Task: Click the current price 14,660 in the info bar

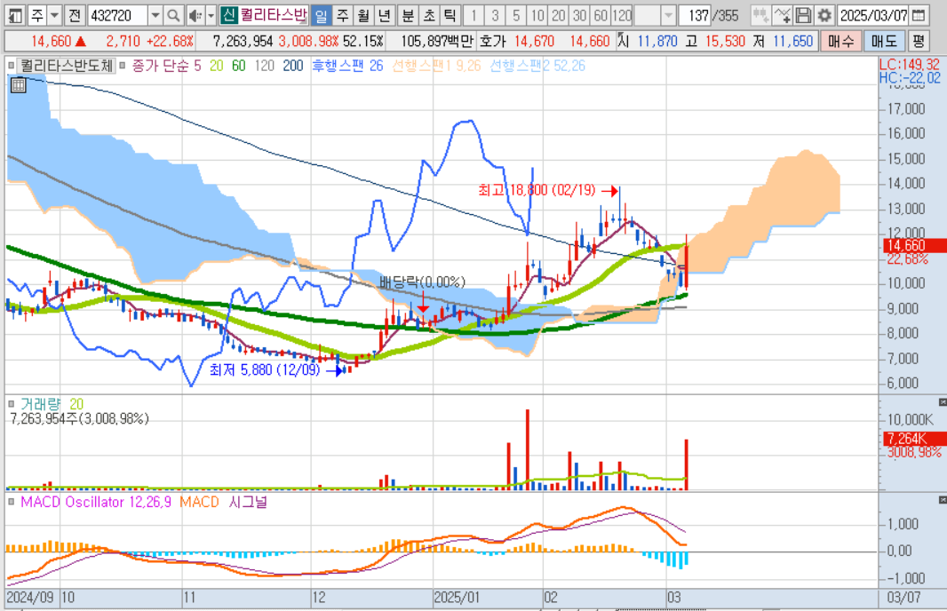Action: 52,41
